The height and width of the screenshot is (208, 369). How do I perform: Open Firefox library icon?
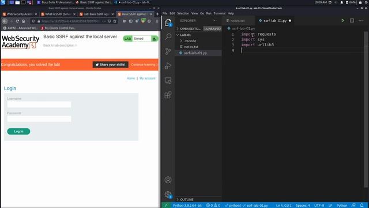pos(125,21)
